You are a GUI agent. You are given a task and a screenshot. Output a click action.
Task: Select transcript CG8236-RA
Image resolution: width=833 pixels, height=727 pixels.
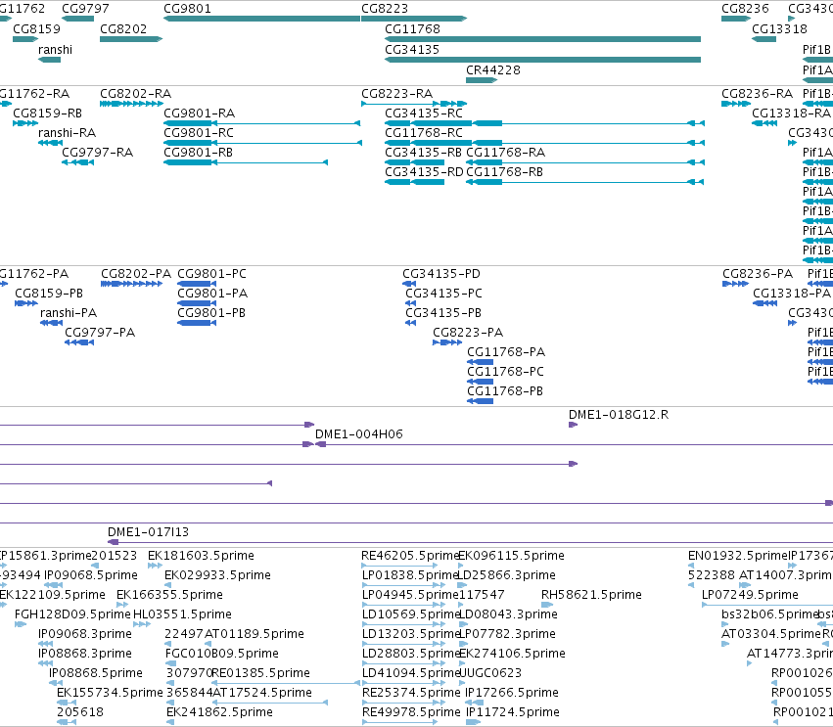[757, 94]
